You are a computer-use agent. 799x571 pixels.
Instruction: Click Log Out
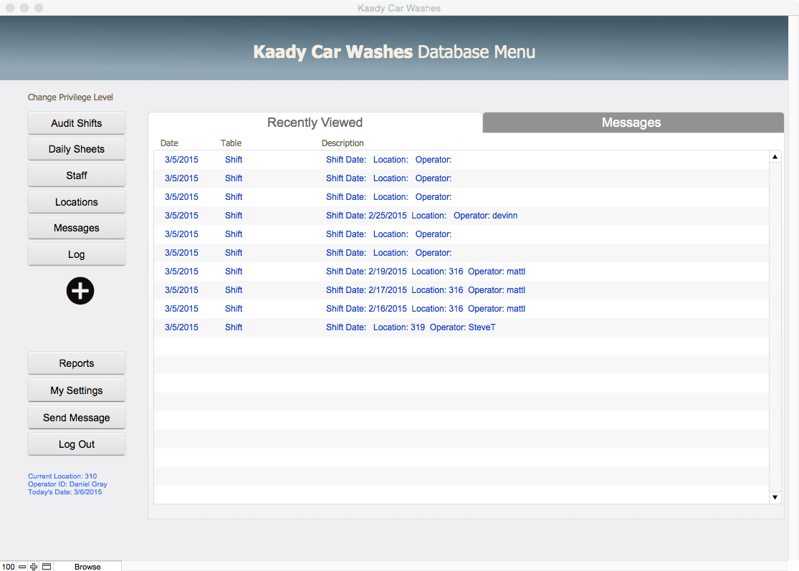pos(77,444)
